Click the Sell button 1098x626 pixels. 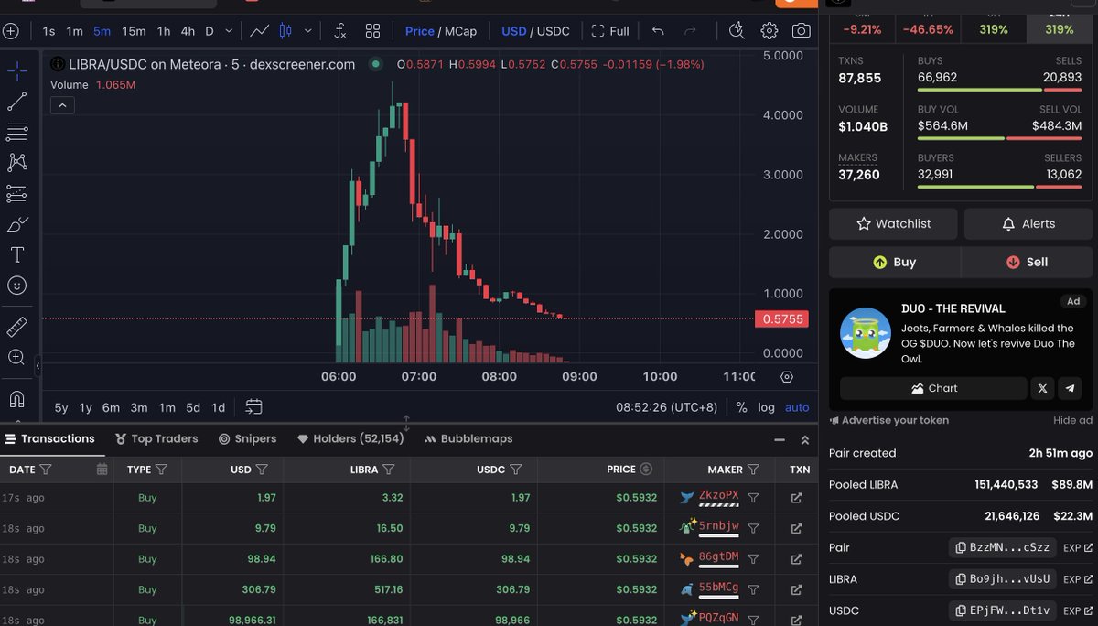1027,262
